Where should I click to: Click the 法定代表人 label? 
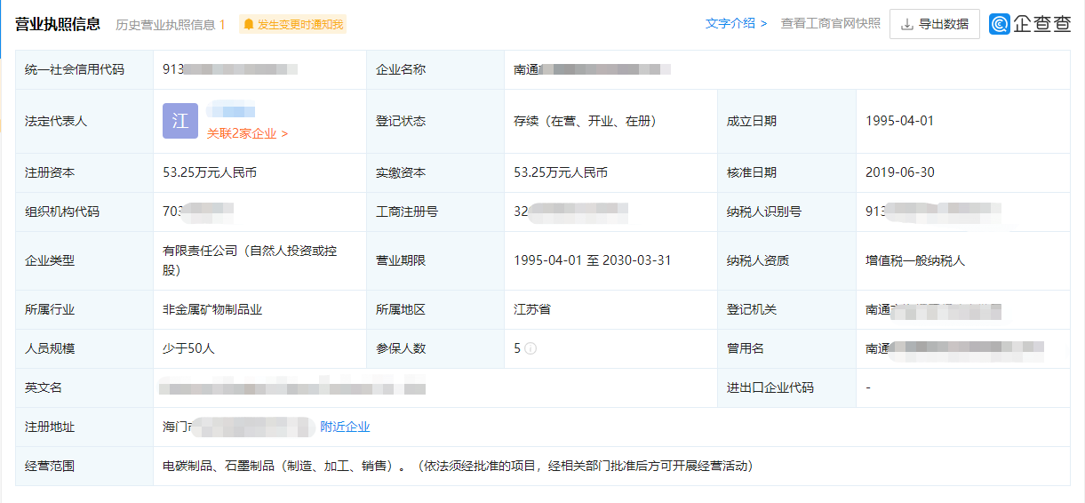click(56, 121)
